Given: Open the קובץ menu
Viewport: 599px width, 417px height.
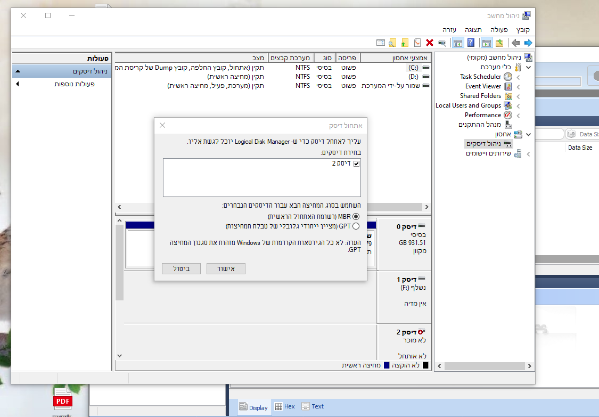Looking at the screenshot, I should (x=523, y=30).
